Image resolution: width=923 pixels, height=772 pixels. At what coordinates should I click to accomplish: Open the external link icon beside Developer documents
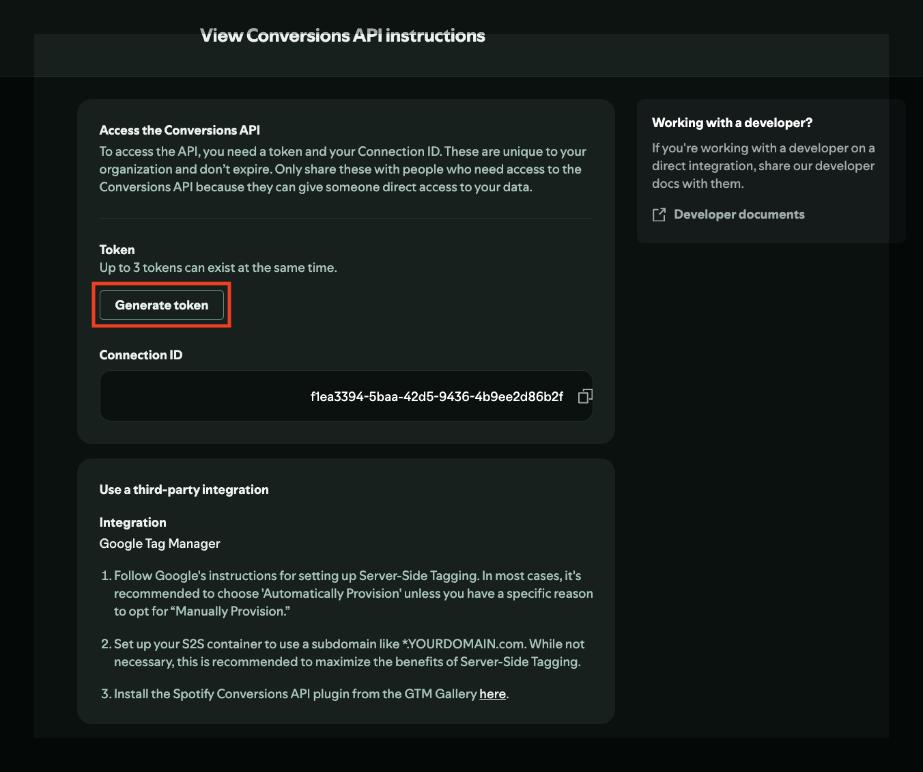[x=659, y=215]
